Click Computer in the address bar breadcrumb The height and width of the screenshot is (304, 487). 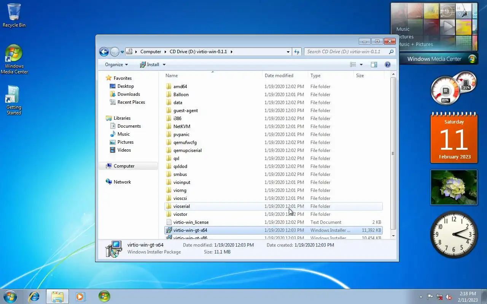(151, 52)
